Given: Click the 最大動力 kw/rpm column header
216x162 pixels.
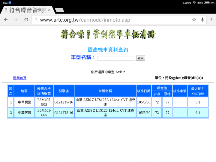Looking at the screenshot, I should click(x=198, y=91).
